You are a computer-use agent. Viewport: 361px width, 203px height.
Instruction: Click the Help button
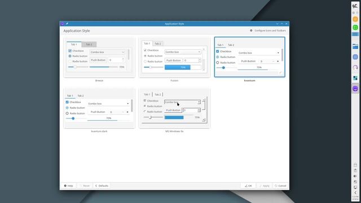(x=68, y=186)
